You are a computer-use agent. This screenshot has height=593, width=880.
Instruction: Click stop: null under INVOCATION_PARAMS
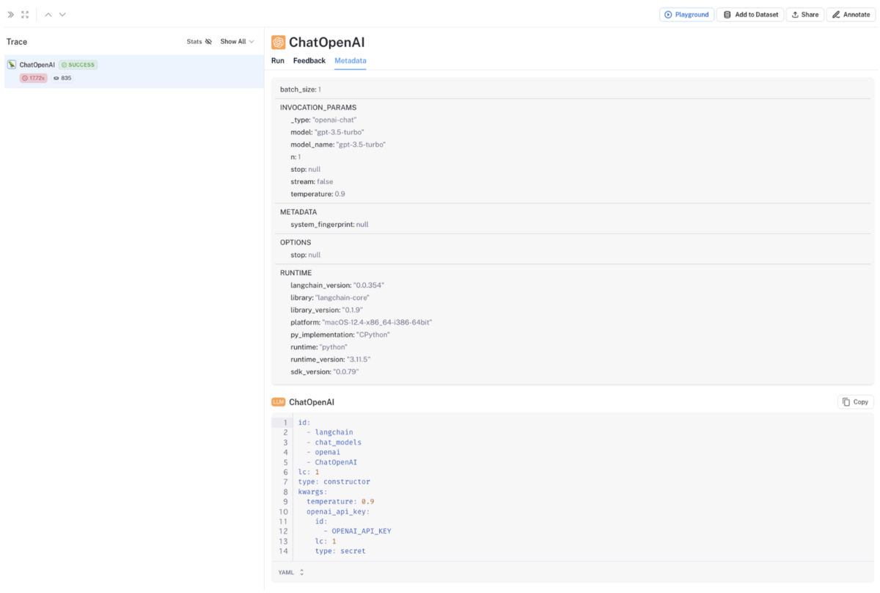[x=306, y=170]
